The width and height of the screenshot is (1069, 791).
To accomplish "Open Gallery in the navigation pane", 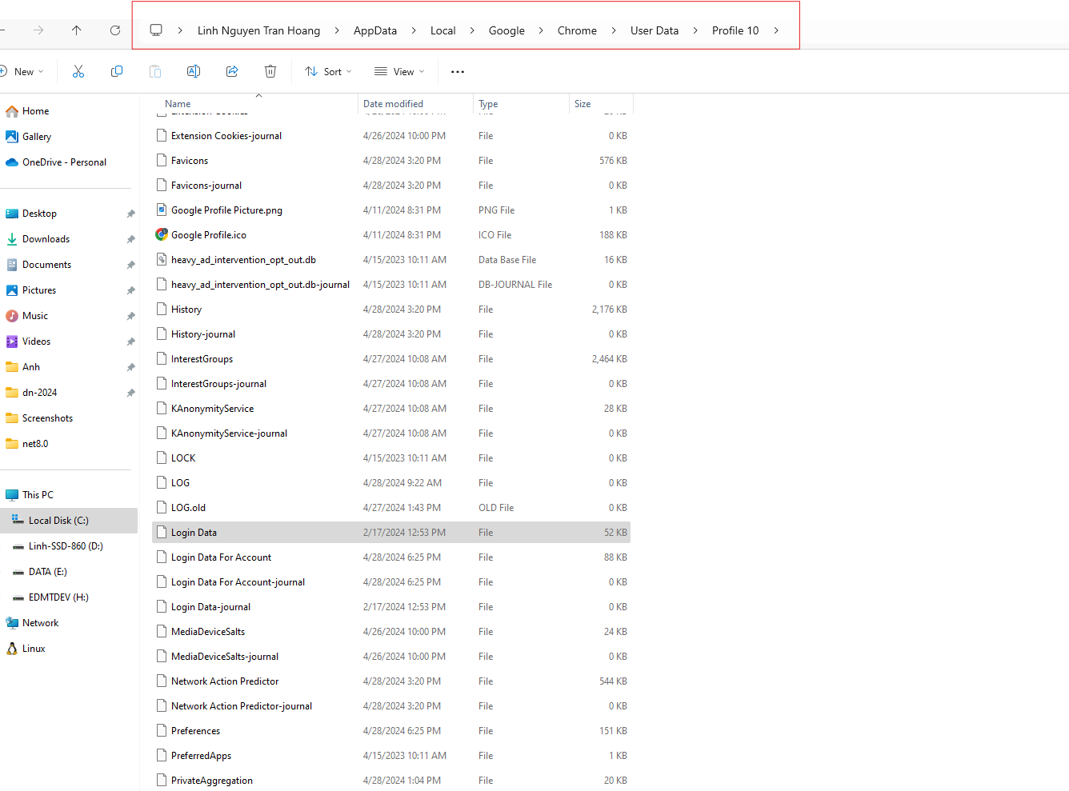I will (37, 137).
